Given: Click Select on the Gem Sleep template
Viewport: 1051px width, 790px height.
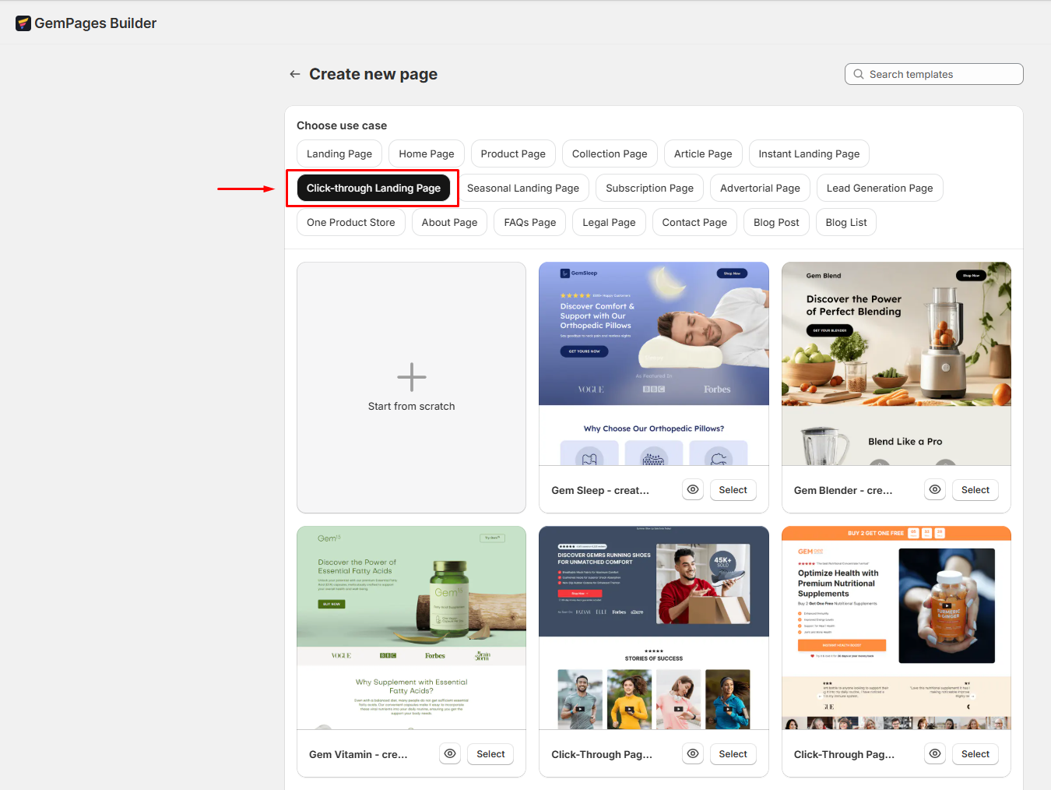Looking at the screenshot, I should (x=733, y=489).
